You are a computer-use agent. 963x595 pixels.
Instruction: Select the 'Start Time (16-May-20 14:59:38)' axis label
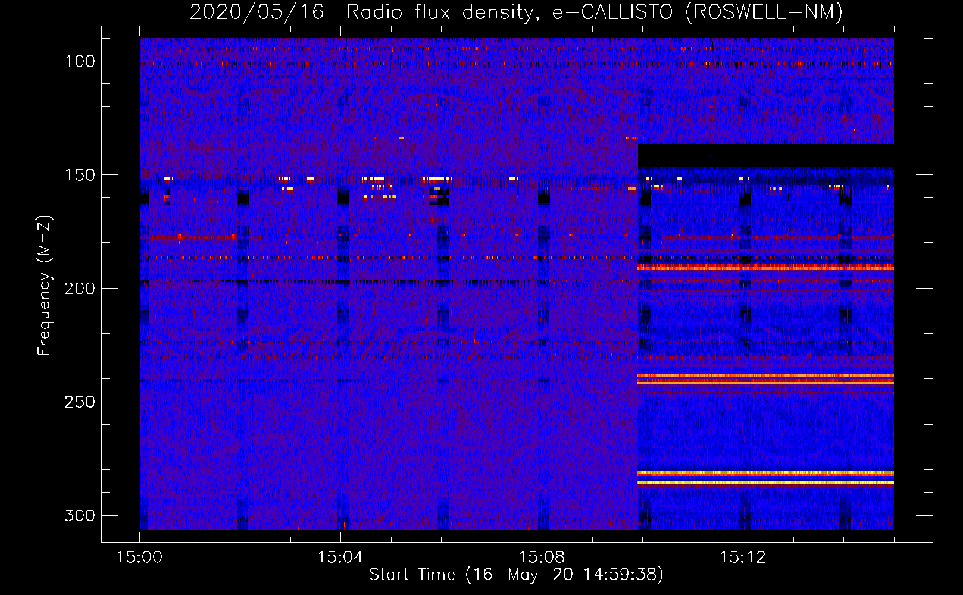[x=516, y=575]
